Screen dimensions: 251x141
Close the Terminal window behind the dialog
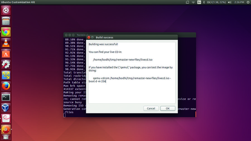[66, 35]
